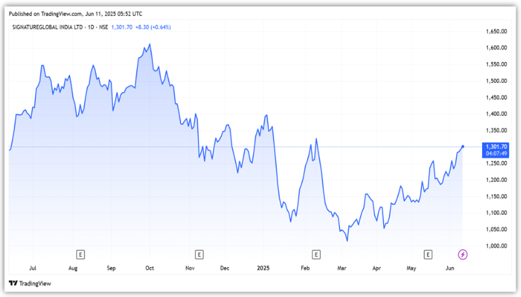The height and width of the screenshot is (297, 521).
Task: Click the blue 1,301.70 price axis label
Action: (495, 146)
